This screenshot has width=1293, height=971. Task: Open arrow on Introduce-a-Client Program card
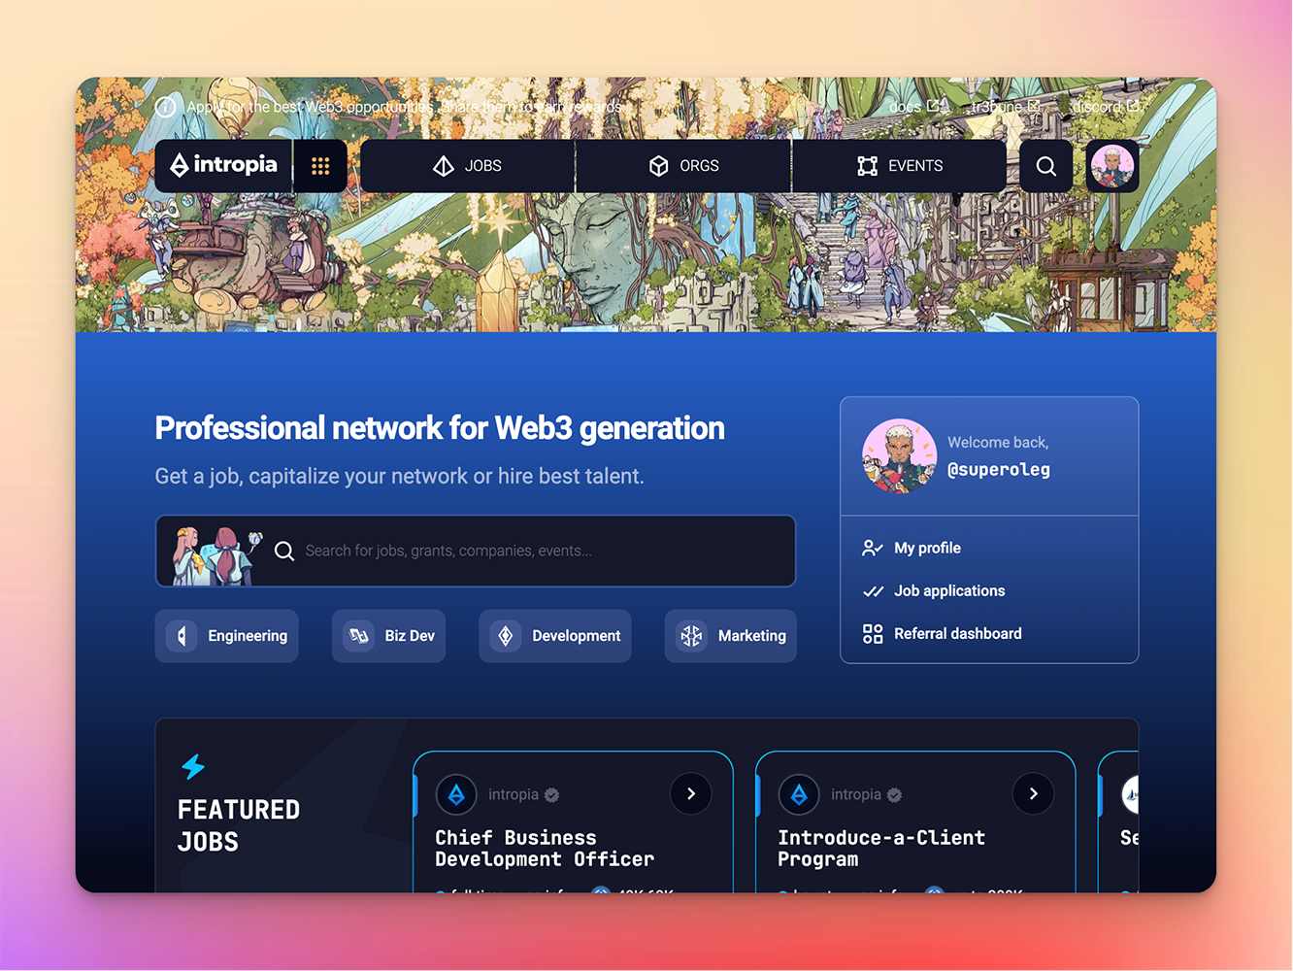[x=1034, y=794]
